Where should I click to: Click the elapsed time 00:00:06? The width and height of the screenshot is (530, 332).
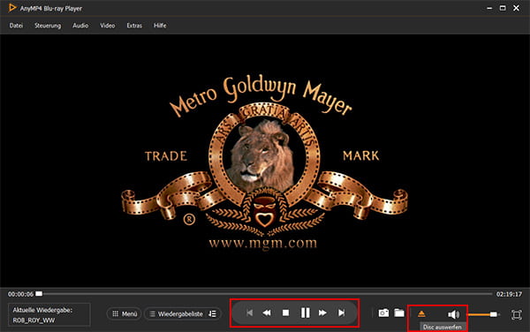20,294
